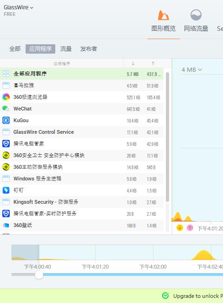Click the 360主动防御服务模块 icon

(6, 167)
